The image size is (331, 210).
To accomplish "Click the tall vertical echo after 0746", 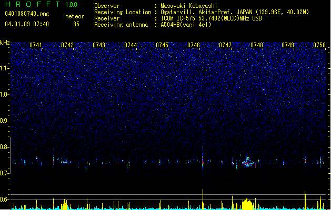I will point(203,158).
